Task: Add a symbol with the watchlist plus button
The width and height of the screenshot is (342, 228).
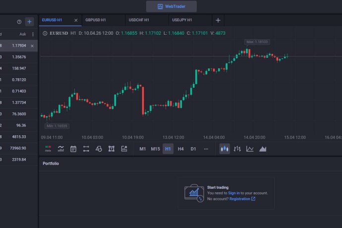Action: [29, 22]
